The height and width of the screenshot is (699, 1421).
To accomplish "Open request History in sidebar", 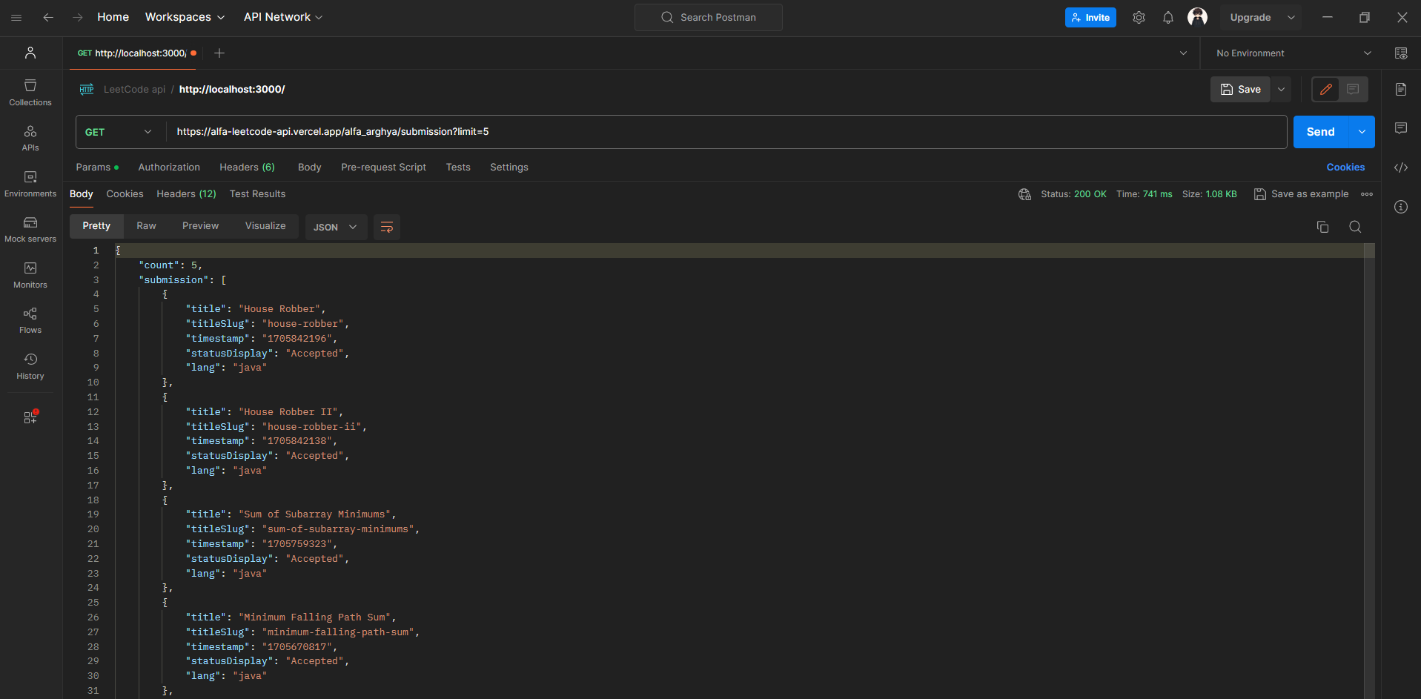I will point(30,366).
